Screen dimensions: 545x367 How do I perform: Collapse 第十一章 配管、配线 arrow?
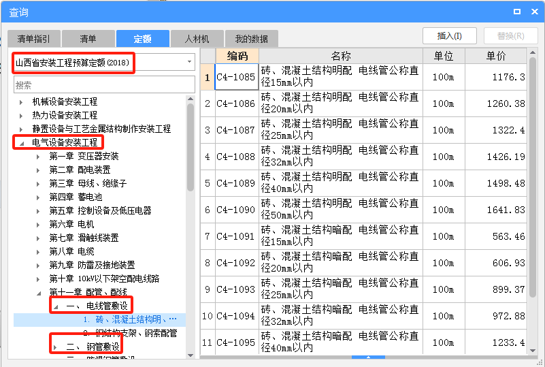39,293
